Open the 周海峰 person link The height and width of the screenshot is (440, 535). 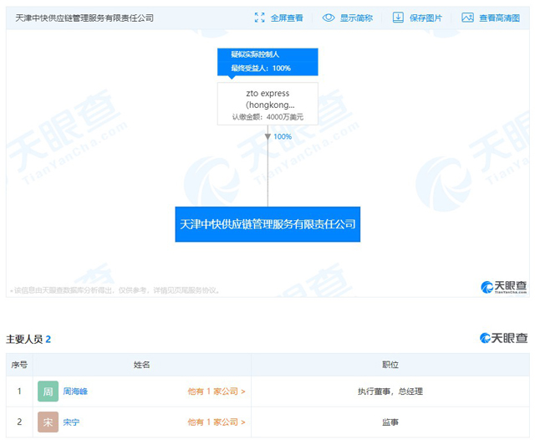point(75,391)
